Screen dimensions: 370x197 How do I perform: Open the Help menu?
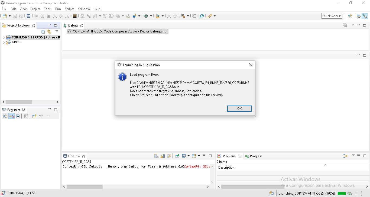97,9
